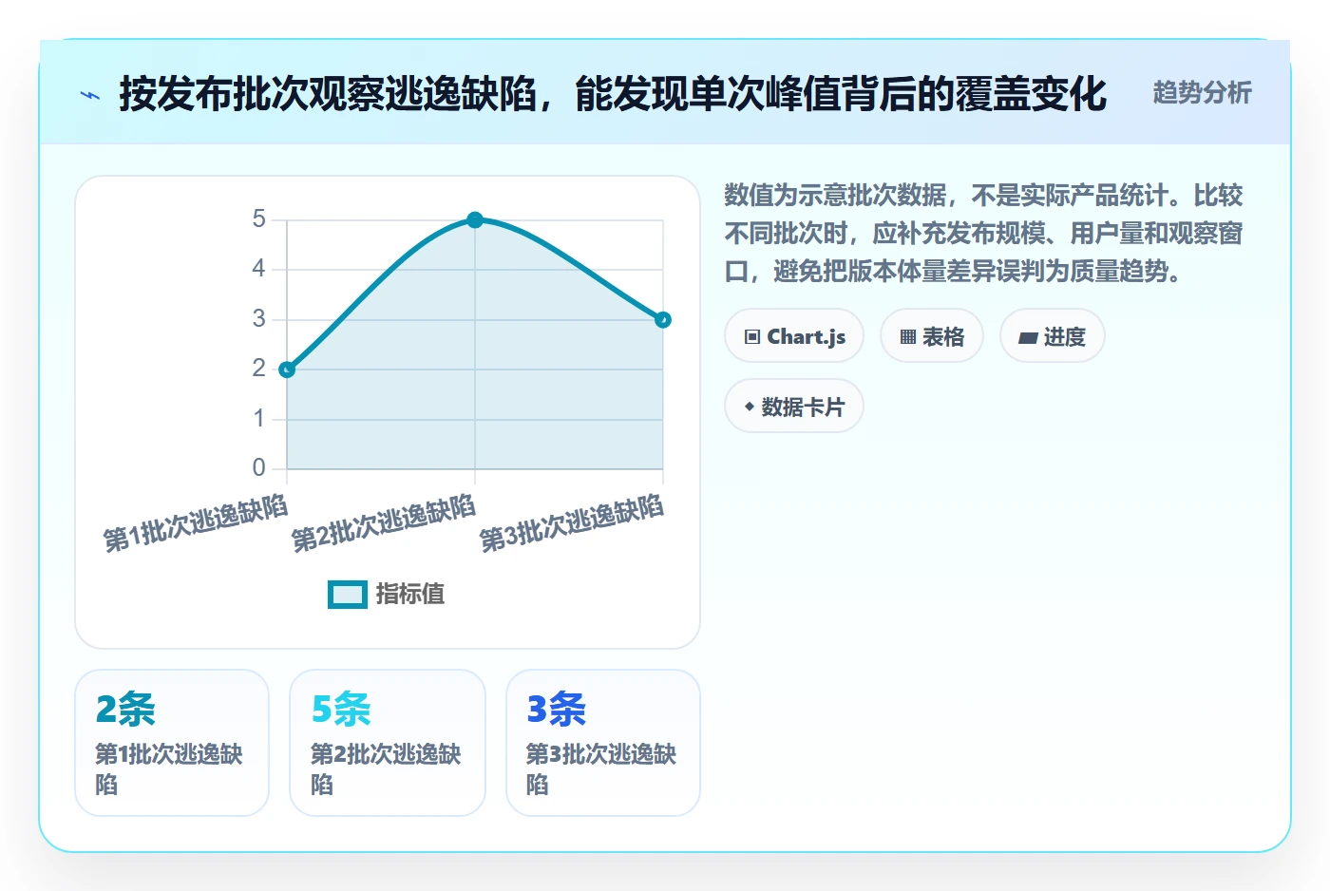
Task: Click the 2条 stat card value
Action: point(125,710)
